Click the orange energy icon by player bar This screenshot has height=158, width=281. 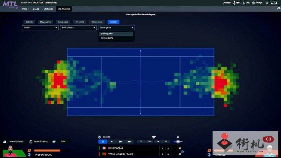[x=29, y=150]
